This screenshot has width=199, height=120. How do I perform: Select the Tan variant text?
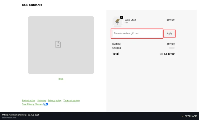(x=126, y=23)
